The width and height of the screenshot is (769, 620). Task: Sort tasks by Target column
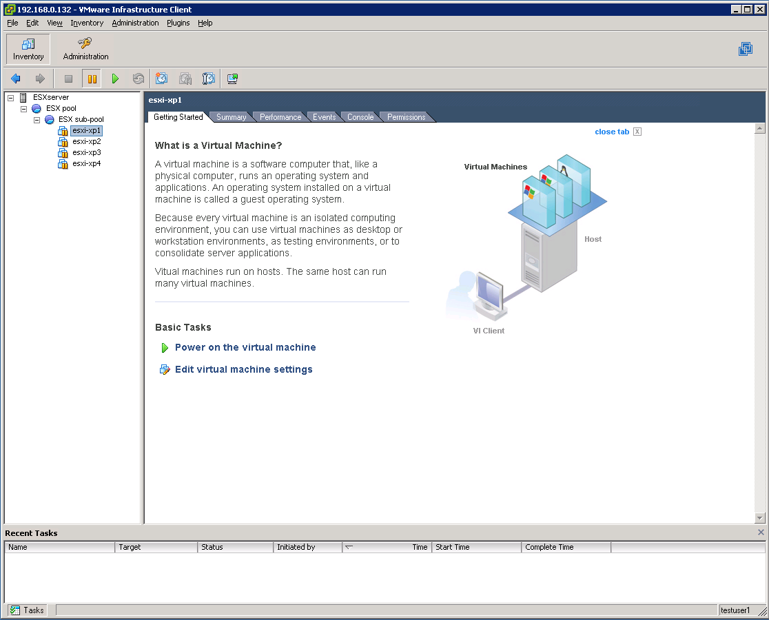point(156,547)
